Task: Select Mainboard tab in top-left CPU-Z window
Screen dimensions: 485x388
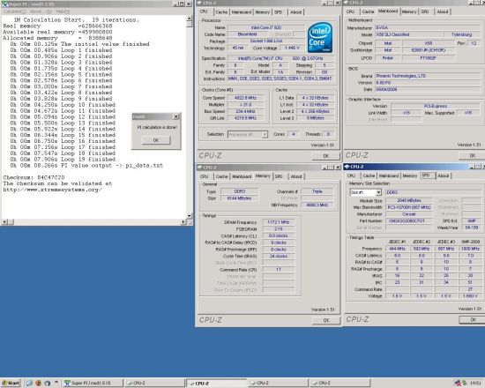Action: pos(242,12)
